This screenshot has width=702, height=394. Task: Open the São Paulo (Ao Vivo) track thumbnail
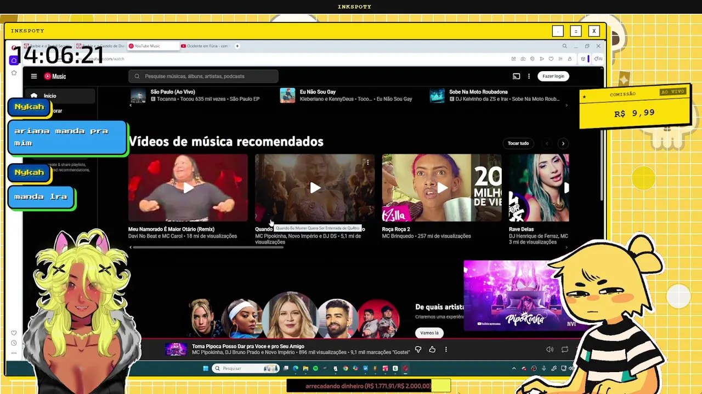[138, 95]
